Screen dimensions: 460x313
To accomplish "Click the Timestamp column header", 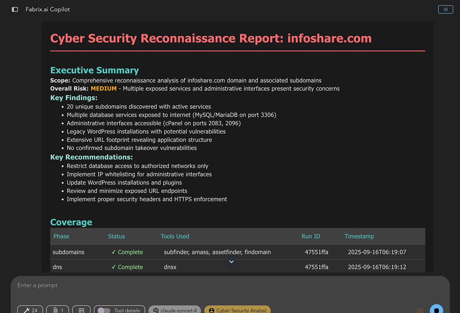I will coord(359,236).
